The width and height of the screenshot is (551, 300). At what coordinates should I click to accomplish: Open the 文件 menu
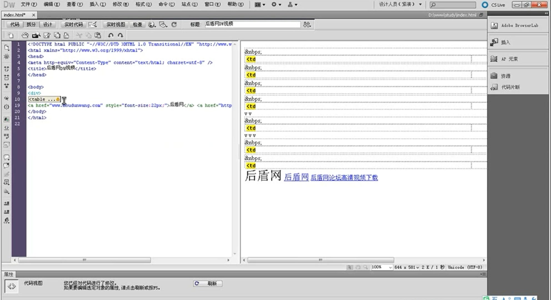tap(29, 4)
